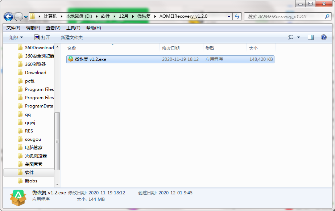Select the pc包 folder in the tree
This screenshot has height=211, width=335.
pos(30,81)
